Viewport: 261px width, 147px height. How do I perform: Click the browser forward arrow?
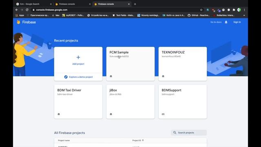click(22, 10)
